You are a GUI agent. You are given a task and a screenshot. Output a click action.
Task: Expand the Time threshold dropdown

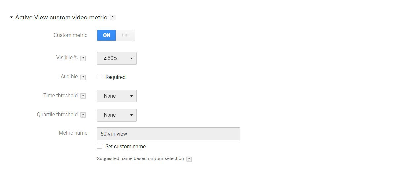pos(116,96)
